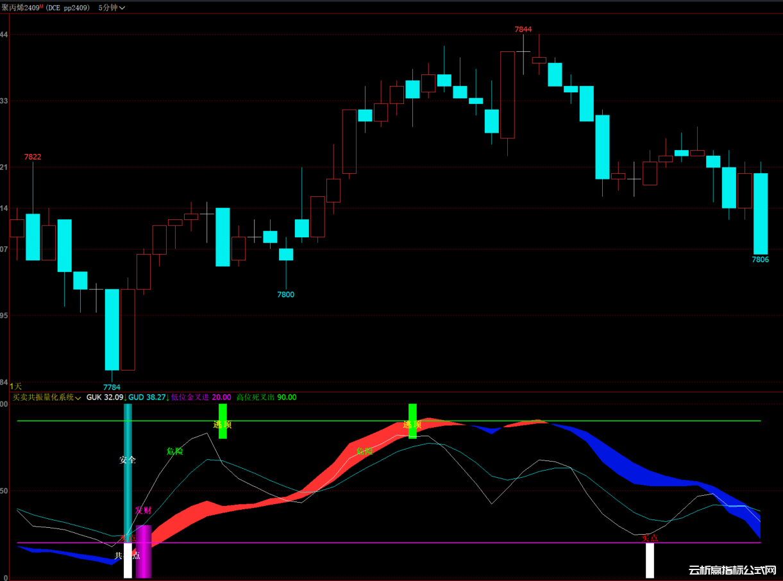Click the 7822 high price label

[x=33, y=156]
